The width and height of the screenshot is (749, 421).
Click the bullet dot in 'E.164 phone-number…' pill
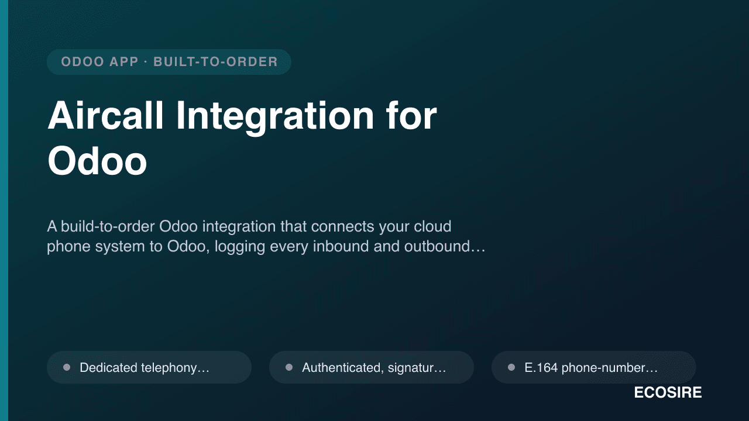point(511,367)
